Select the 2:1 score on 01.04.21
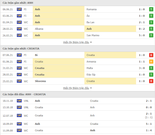Viewport: 155px width, 135px height. [142, 22]
